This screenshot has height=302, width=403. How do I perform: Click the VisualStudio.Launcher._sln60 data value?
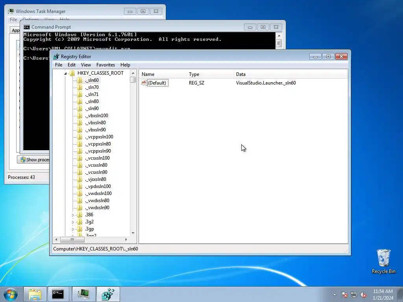point(266,83)
